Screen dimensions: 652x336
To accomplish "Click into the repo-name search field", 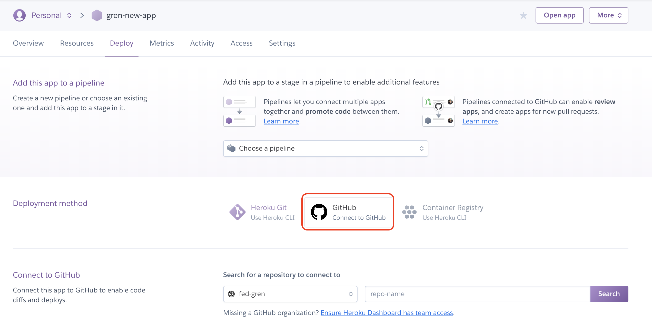I will [x=477, y=294].
